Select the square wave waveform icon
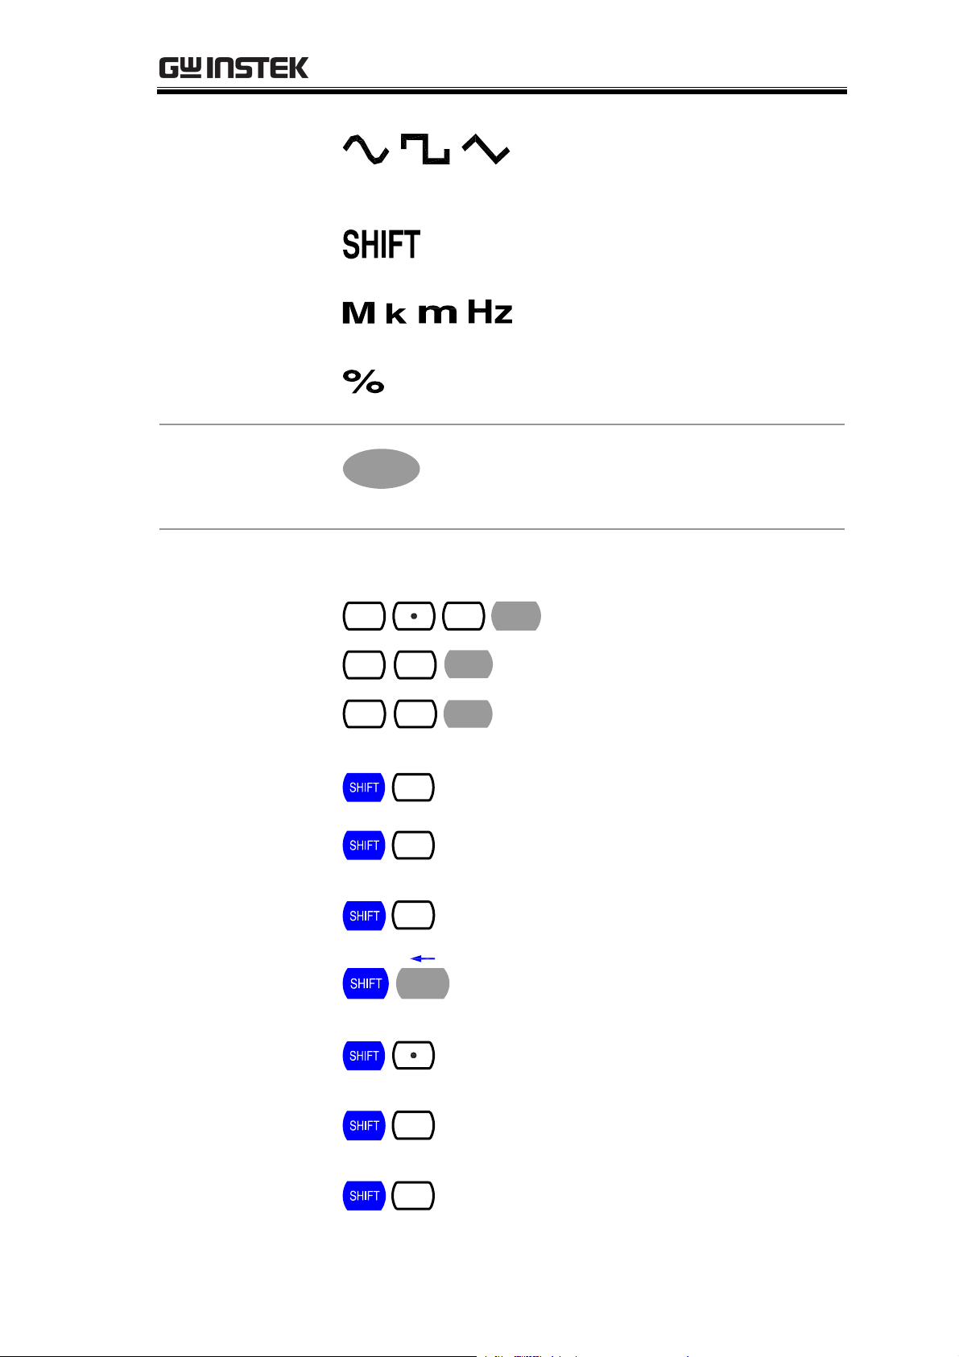959x1357 pixels. [425, 150]
